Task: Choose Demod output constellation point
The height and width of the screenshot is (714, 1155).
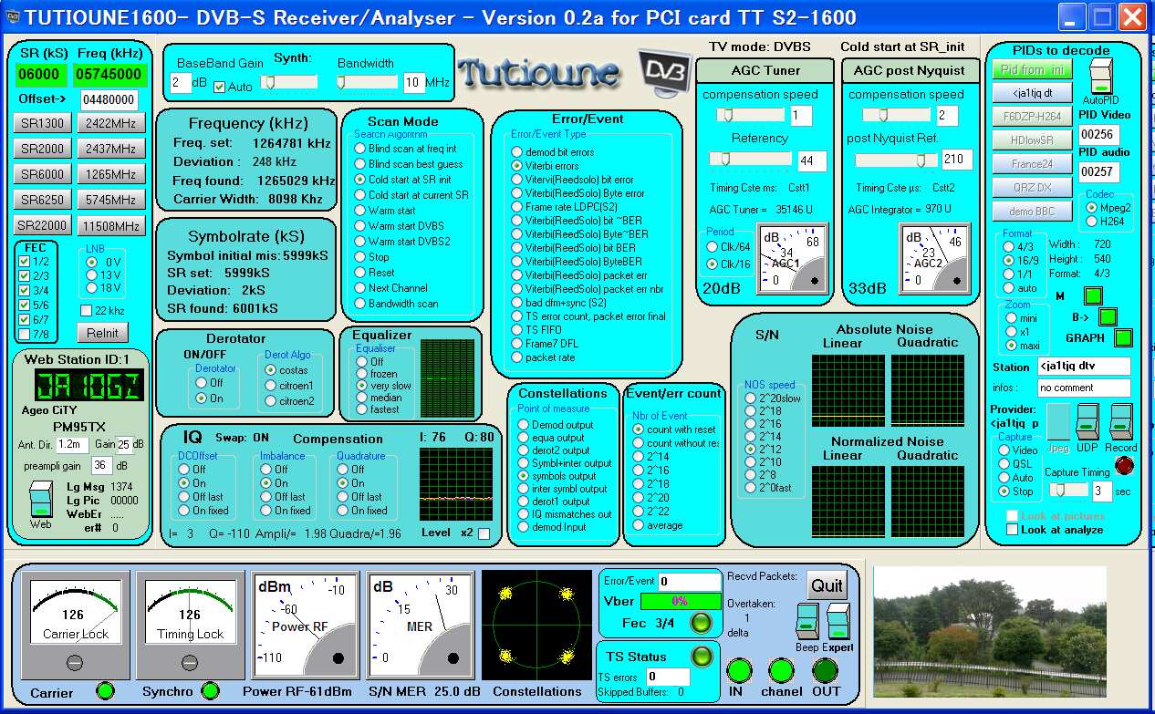Action: click(x=523, y=425)
